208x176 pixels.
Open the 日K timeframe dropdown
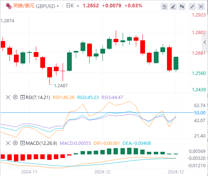73,6
